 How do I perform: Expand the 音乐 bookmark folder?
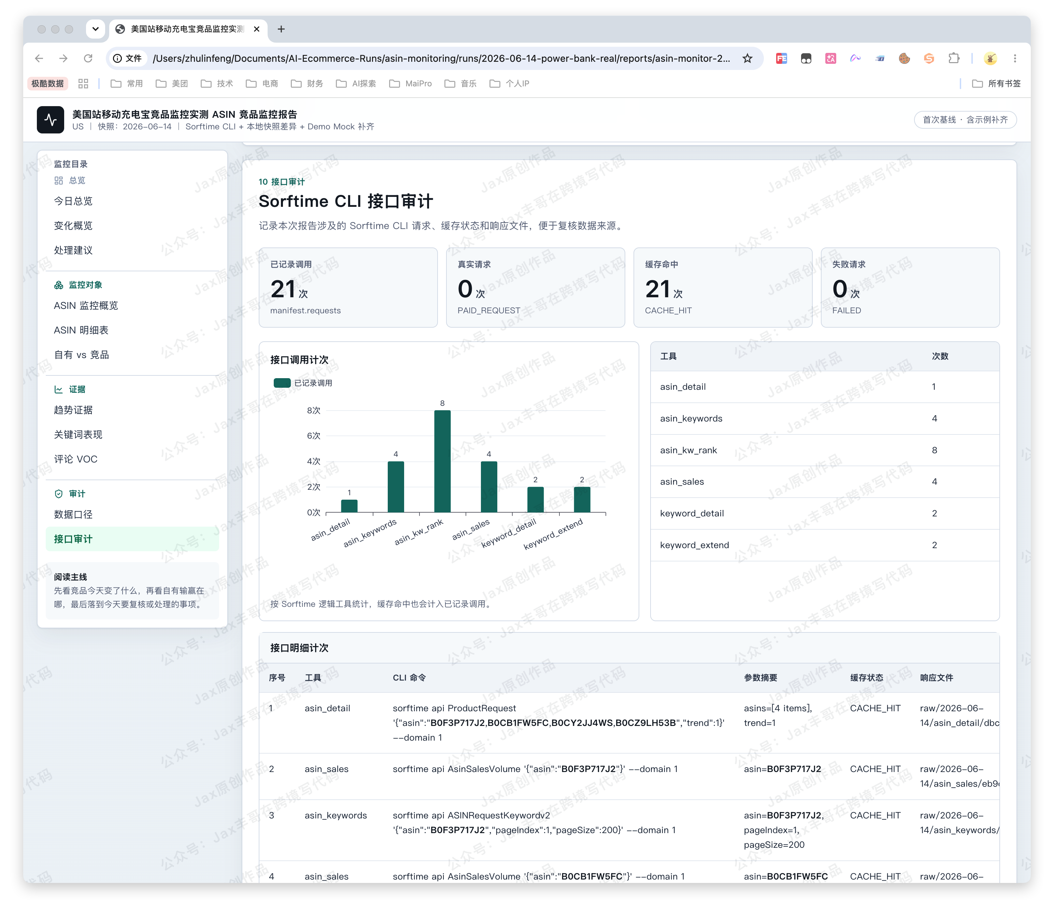461,84
